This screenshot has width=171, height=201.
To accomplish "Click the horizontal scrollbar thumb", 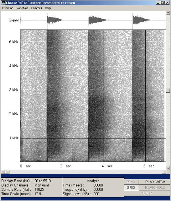I will click(x=7, y=172).
